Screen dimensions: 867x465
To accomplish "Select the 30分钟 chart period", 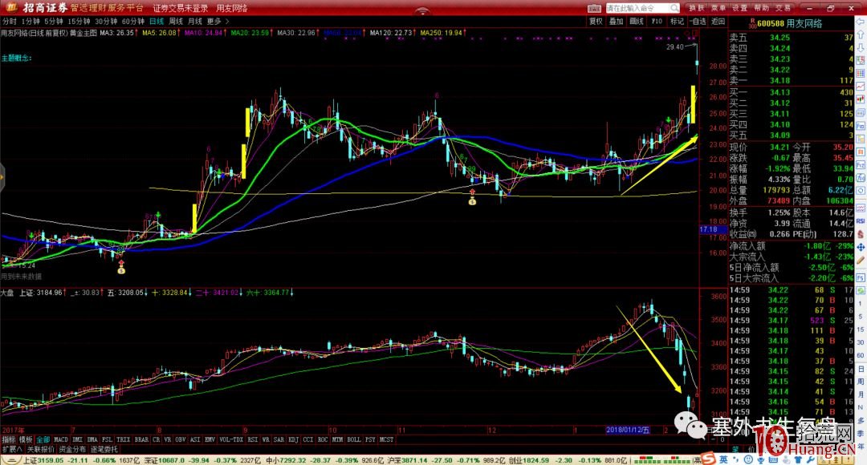I will point(106,22).
